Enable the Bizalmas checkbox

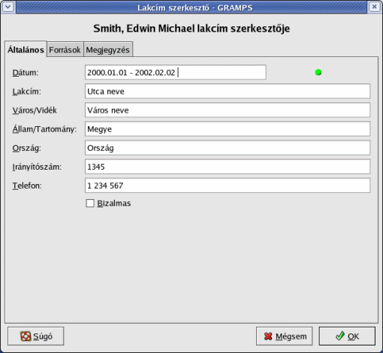[x=90, y=203]
